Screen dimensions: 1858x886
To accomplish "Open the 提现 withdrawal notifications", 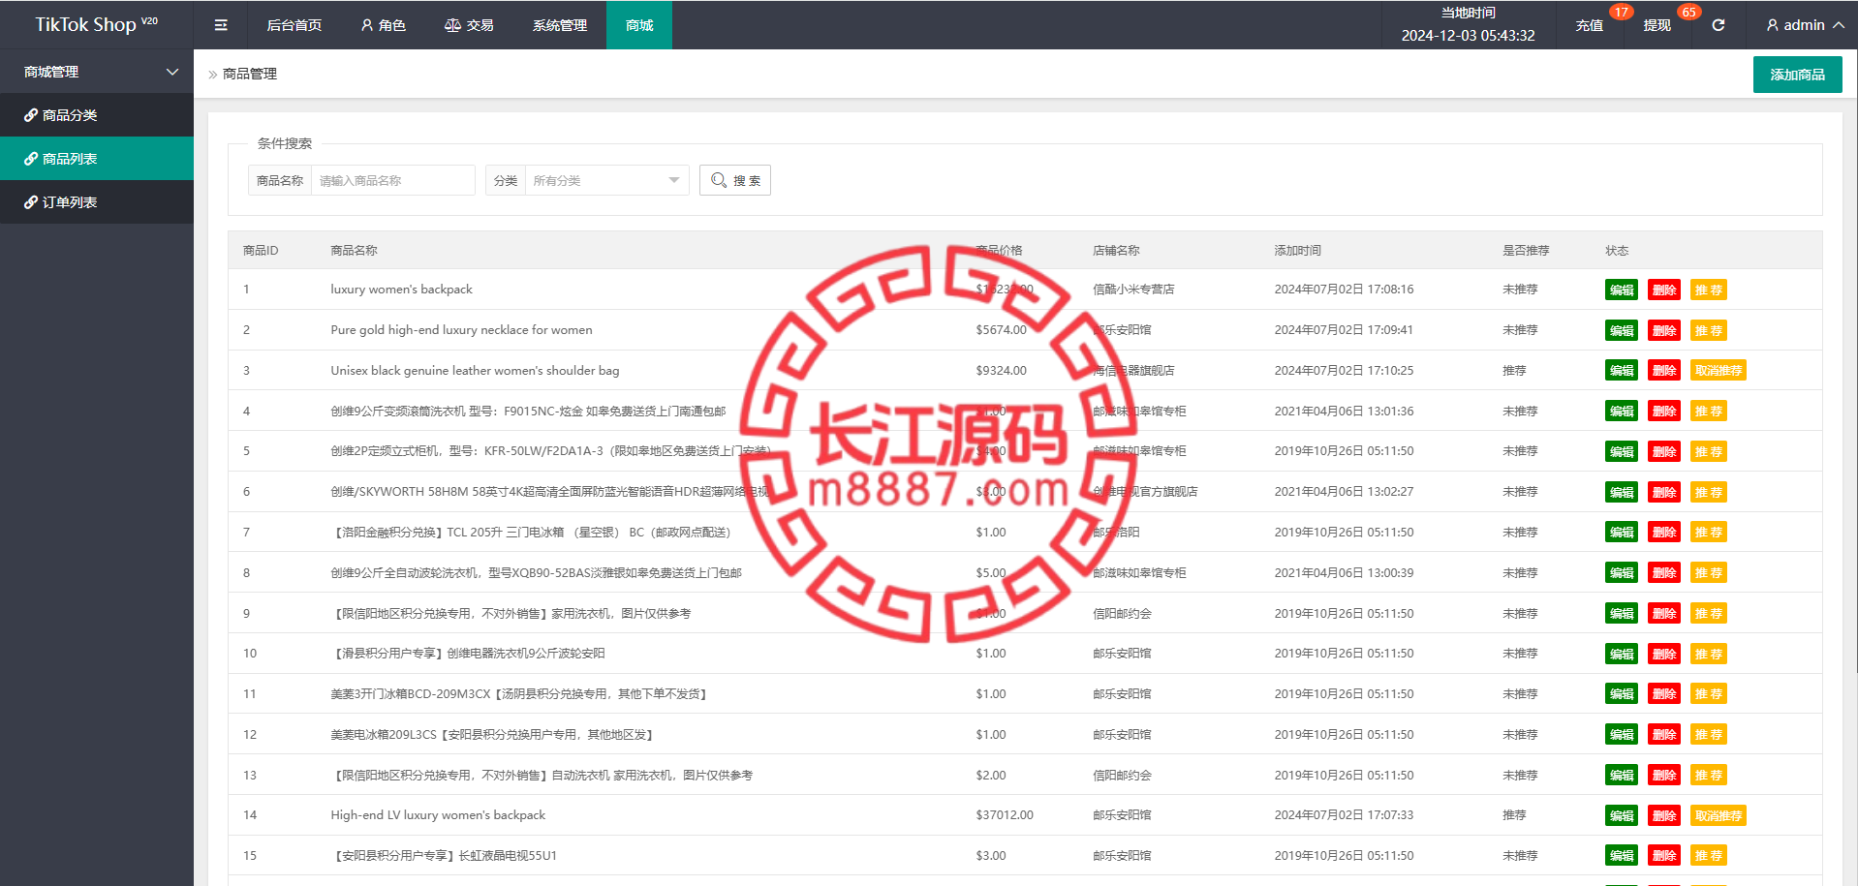I will point(1657,25).
